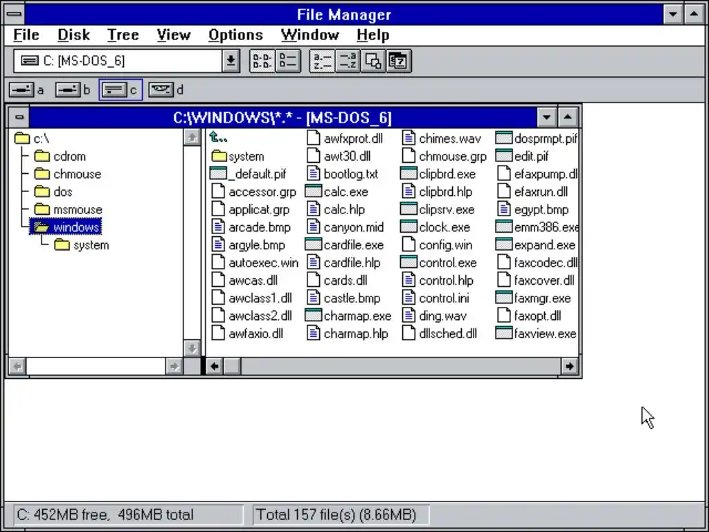Select windows folder in tree

[x=66, y=227]
